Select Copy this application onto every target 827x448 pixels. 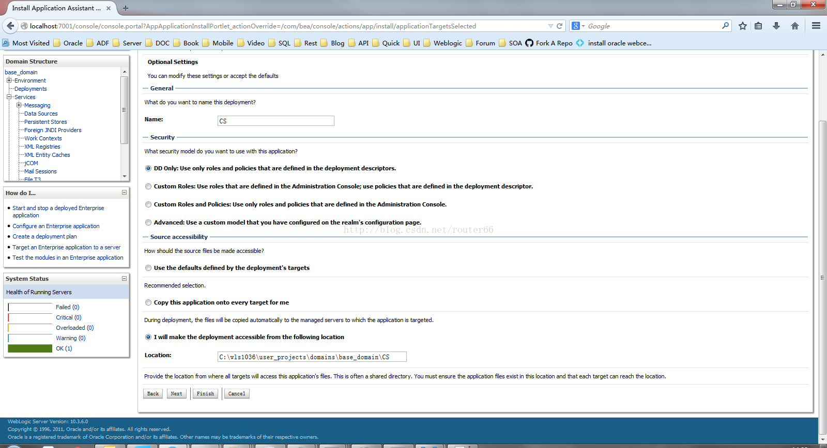tap(148, 302)
